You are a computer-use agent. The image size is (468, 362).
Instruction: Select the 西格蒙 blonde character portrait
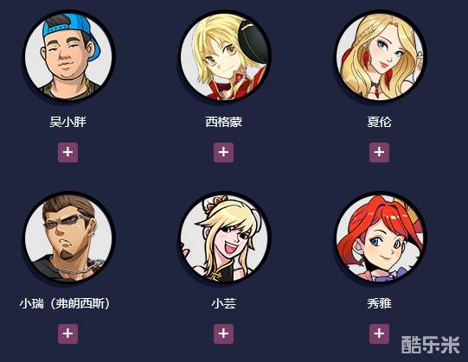click(224, 56)
